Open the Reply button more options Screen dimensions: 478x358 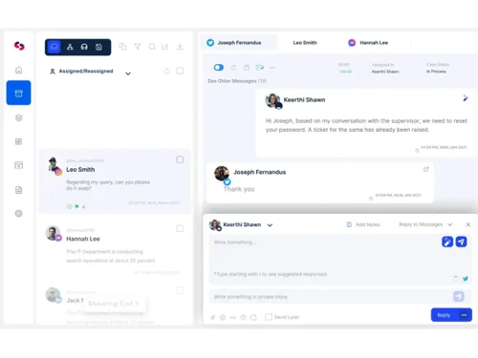click(x=465, y=315)
